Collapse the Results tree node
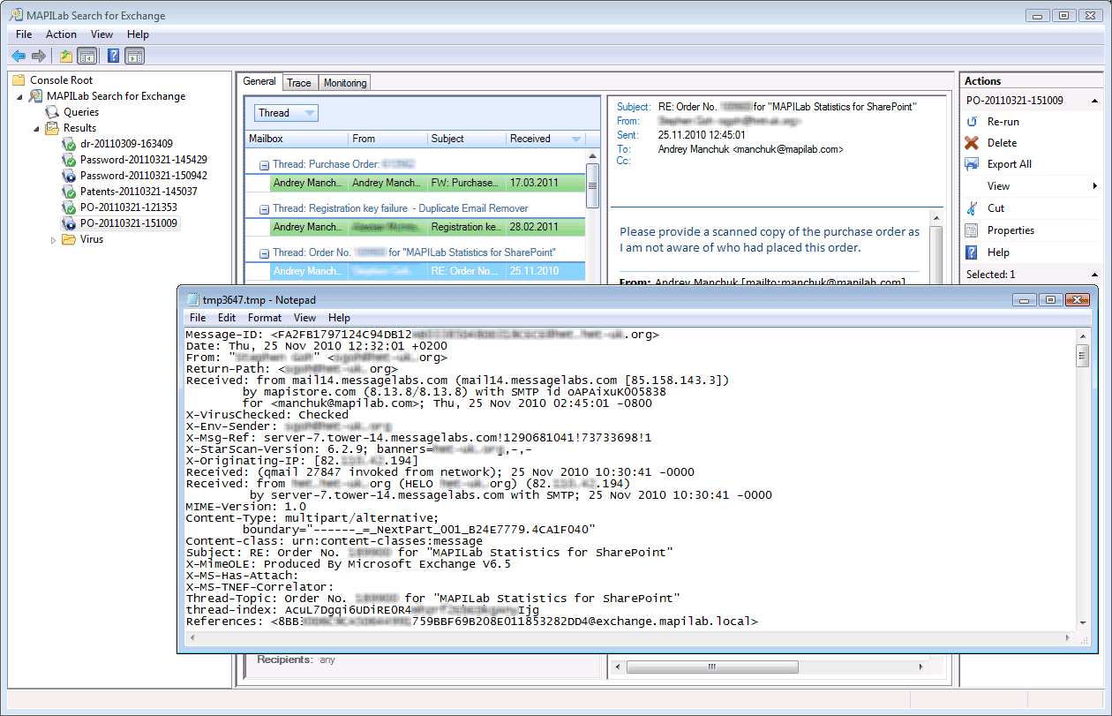The width and height of the screenshot is (1112, 716). pos(37,128)
